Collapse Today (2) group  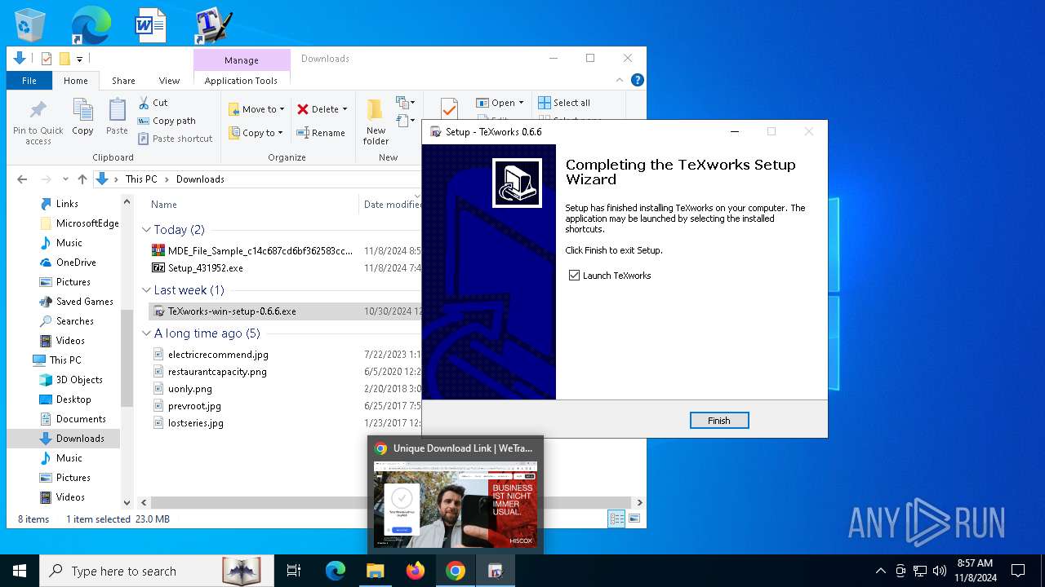147,230
